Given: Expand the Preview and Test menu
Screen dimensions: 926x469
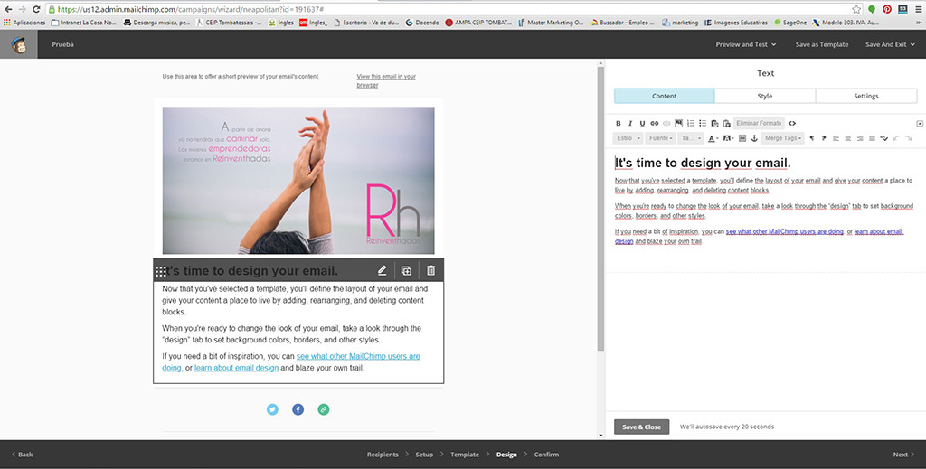Looking at the screenshot, I should 746,44.
